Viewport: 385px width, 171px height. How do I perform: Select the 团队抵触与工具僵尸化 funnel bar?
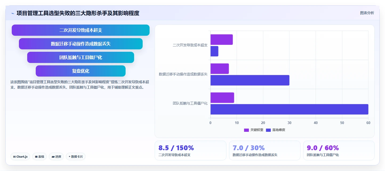click(81, 57)
